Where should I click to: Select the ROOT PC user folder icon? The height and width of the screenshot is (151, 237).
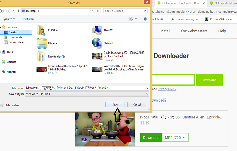42,30
